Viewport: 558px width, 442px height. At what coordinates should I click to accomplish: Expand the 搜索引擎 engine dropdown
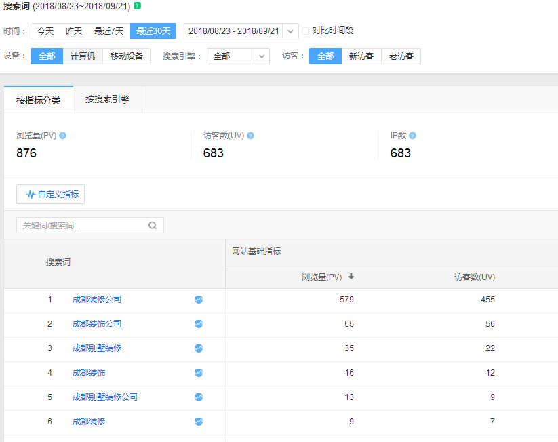click(x=261, y=56)
